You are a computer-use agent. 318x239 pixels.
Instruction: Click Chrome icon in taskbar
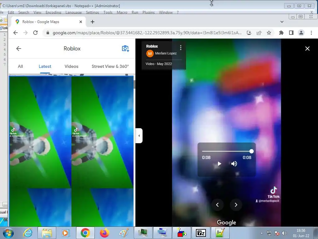pos(85,233)
